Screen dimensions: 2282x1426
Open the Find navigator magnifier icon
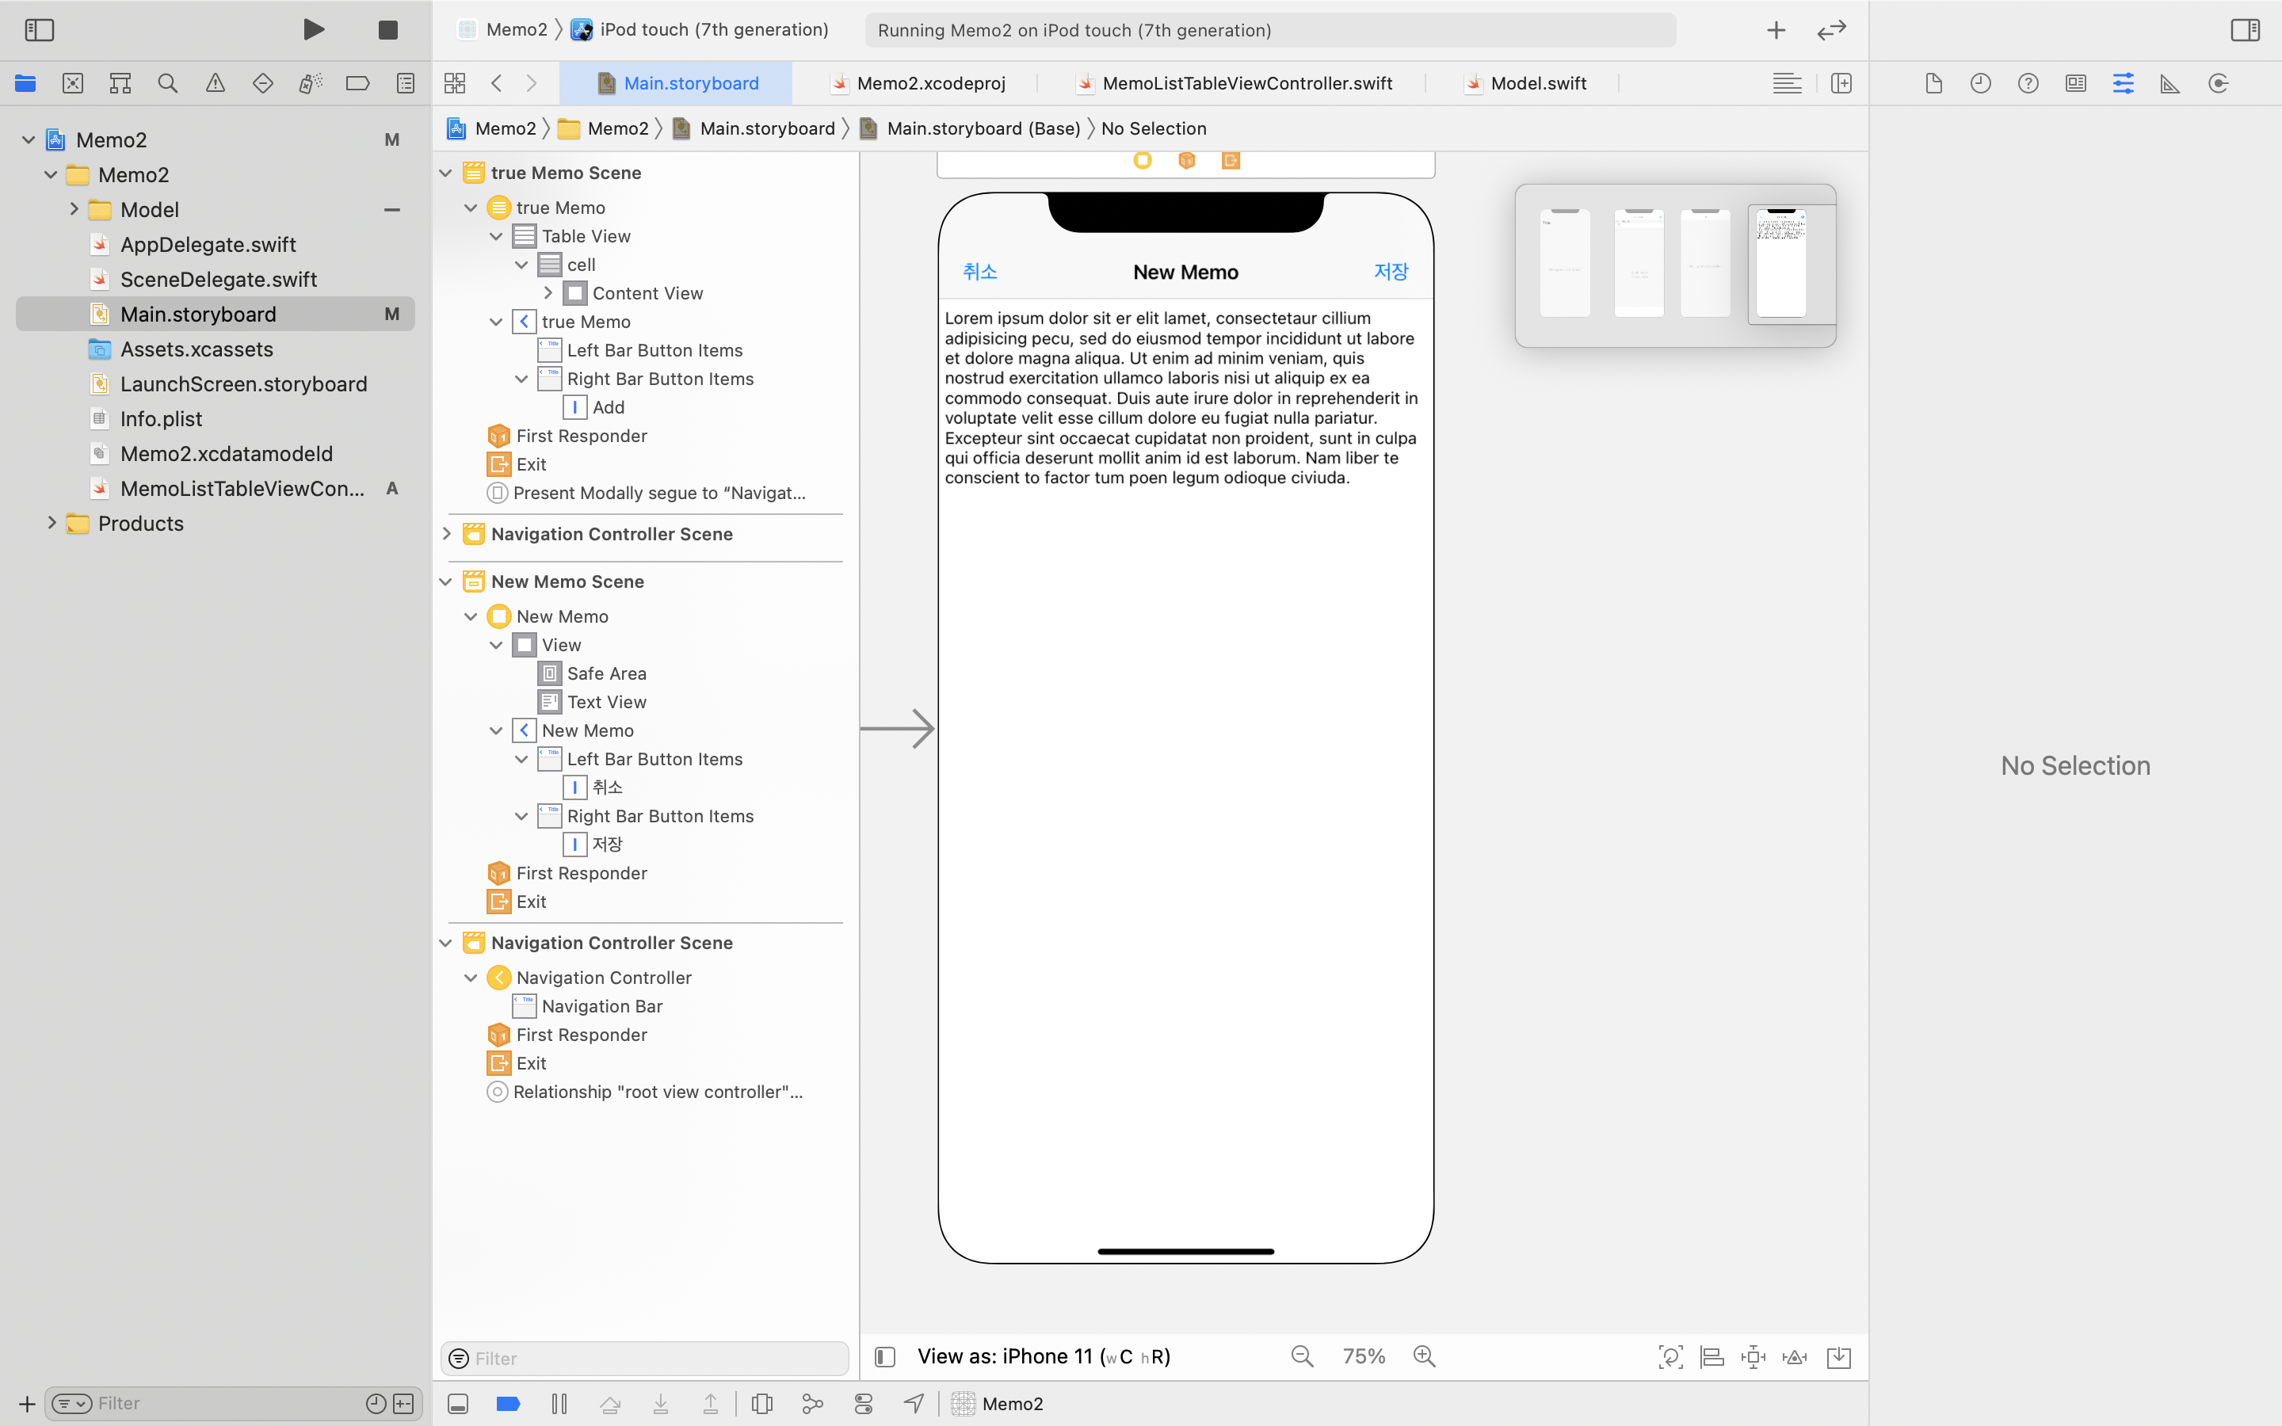[x=168, y=83]
